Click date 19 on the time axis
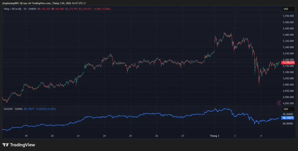The width and height of the screenshot is (298, 151). pos(26,136)
